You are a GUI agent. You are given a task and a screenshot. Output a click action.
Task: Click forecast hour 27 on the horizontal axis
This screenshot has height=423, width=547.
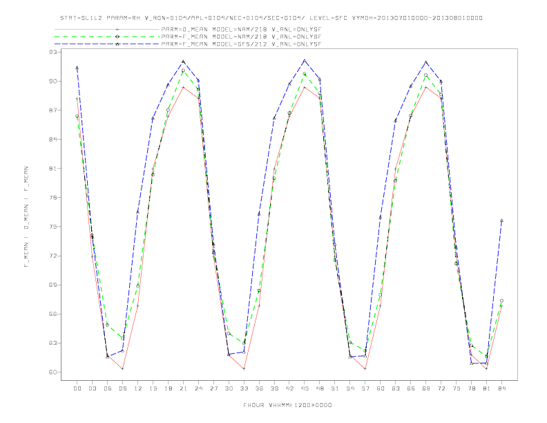pos(213,388)
